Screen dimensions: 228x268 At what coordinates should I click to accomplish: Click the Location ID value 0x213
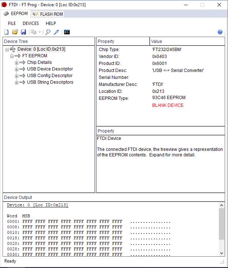pyautogui.click(x=158, y=91)
